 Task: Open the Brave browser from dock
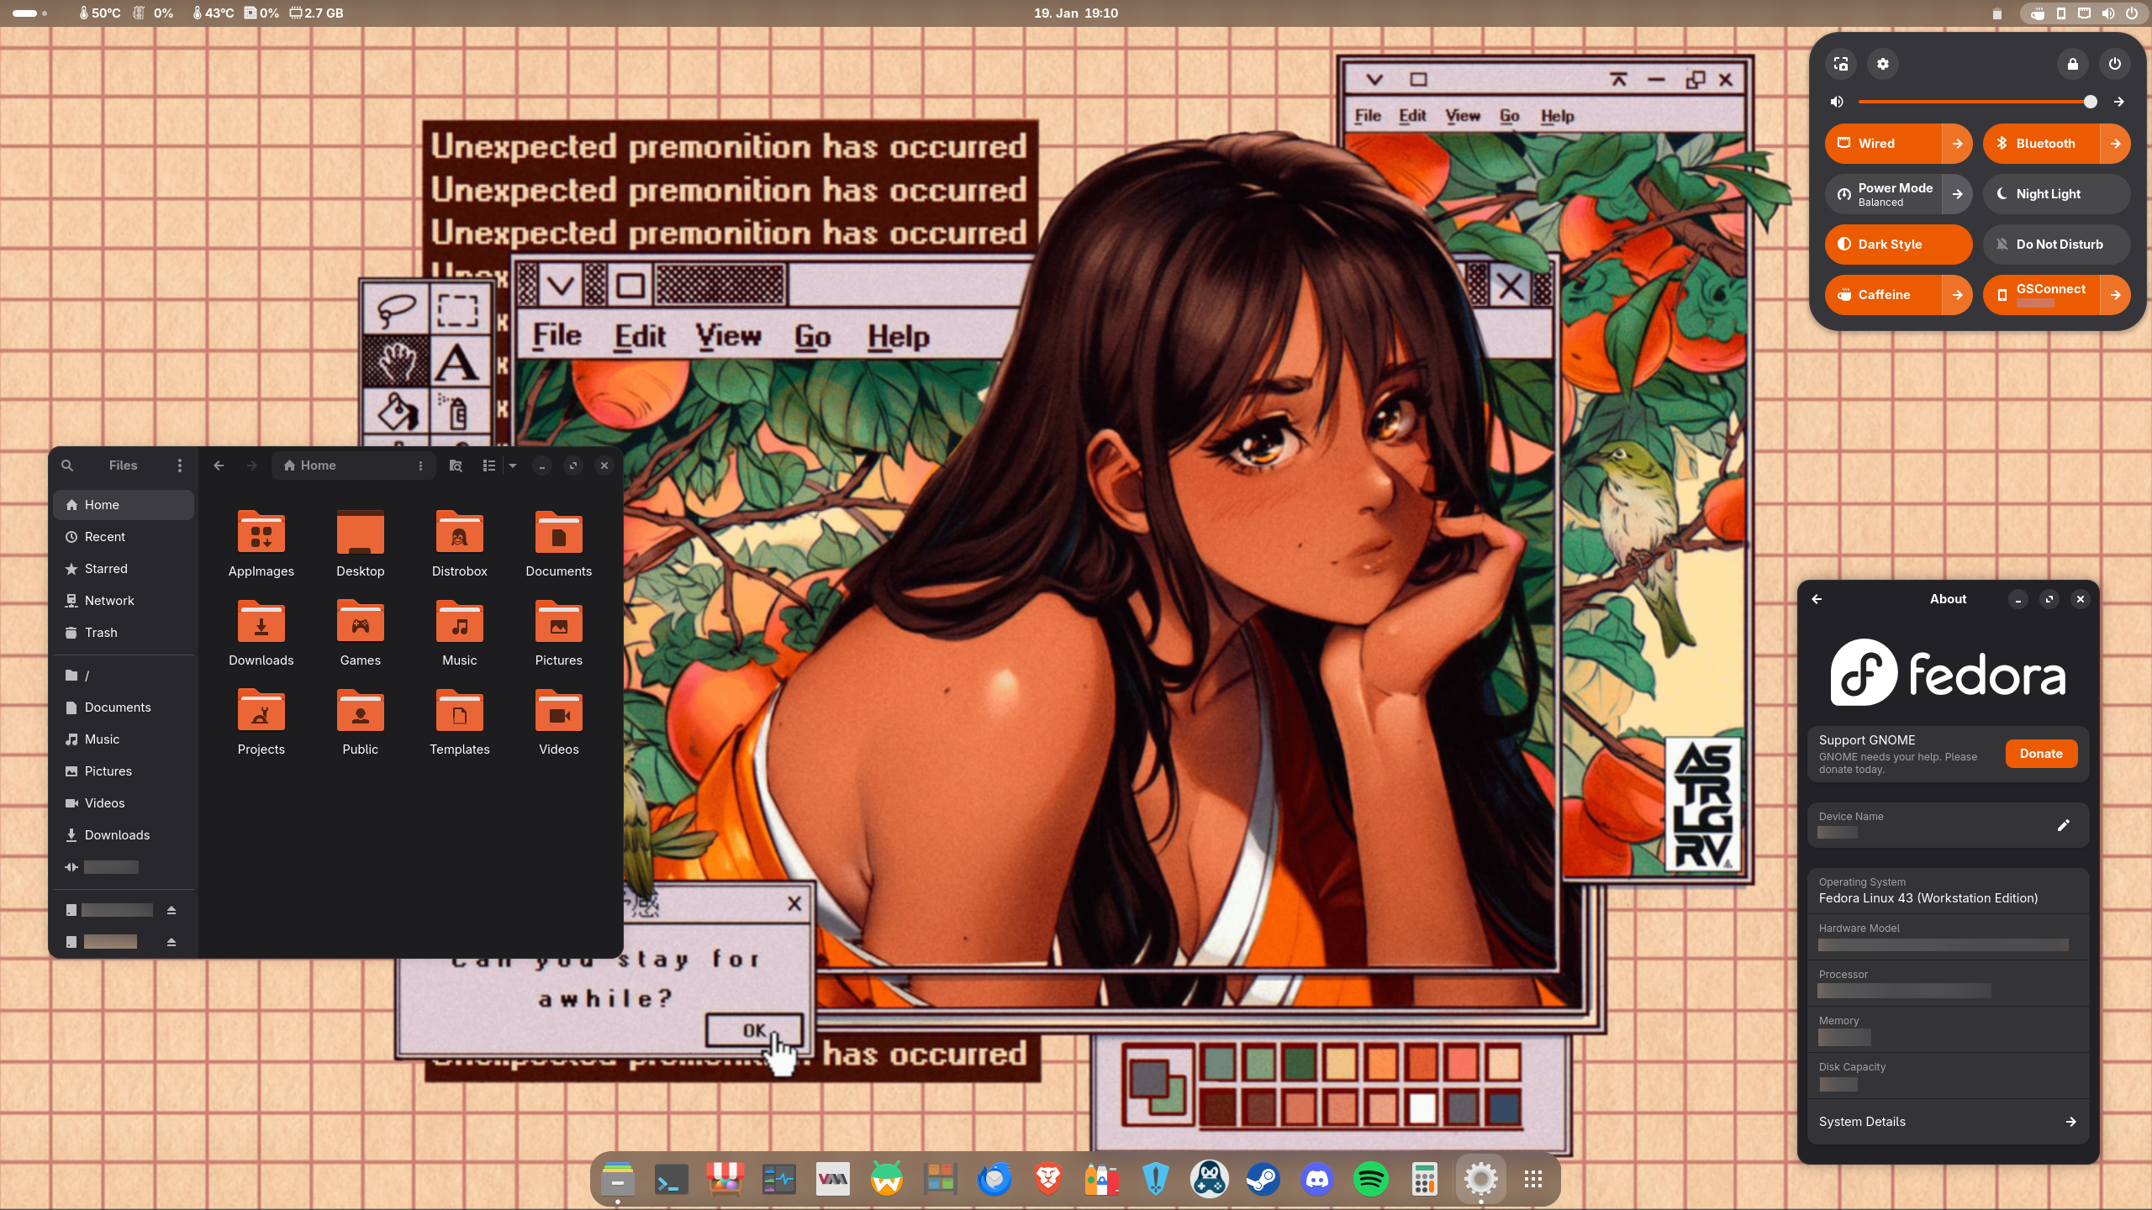coord(1047,1179)
